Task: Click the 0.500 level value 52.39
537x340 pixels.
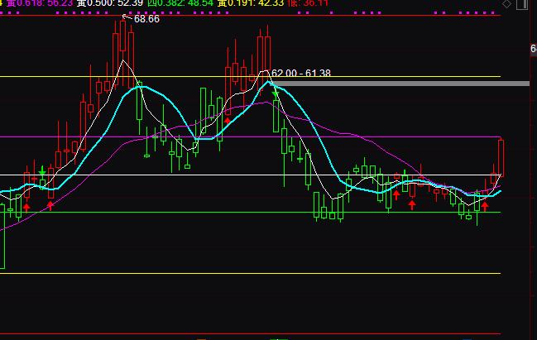Action: coord(115,3)
